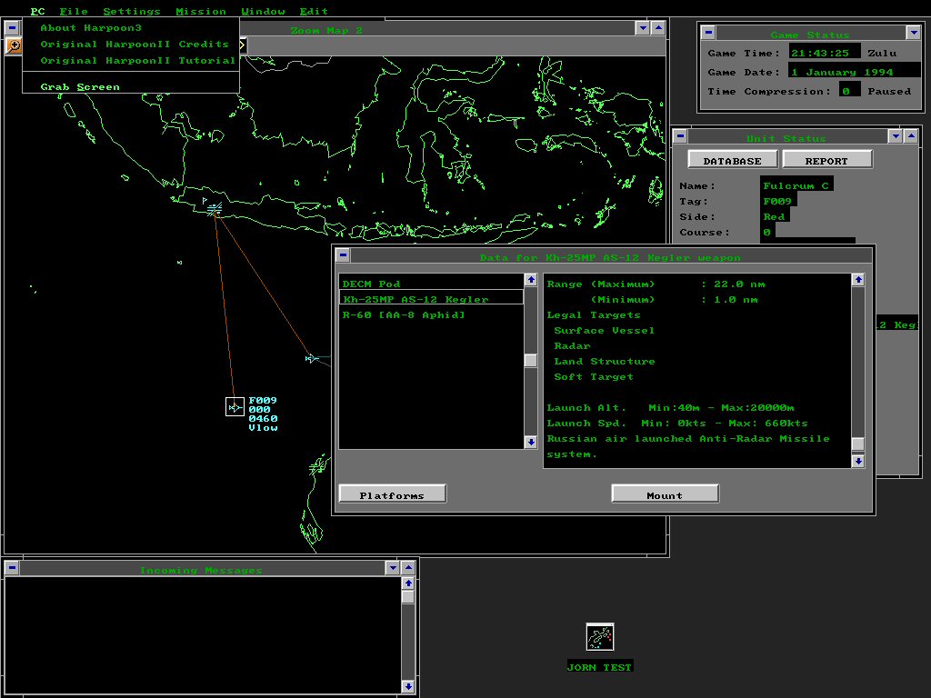Select DECM Pod in weapon list
This screenshot has width=931, height=698.
(x=431, y=284)
